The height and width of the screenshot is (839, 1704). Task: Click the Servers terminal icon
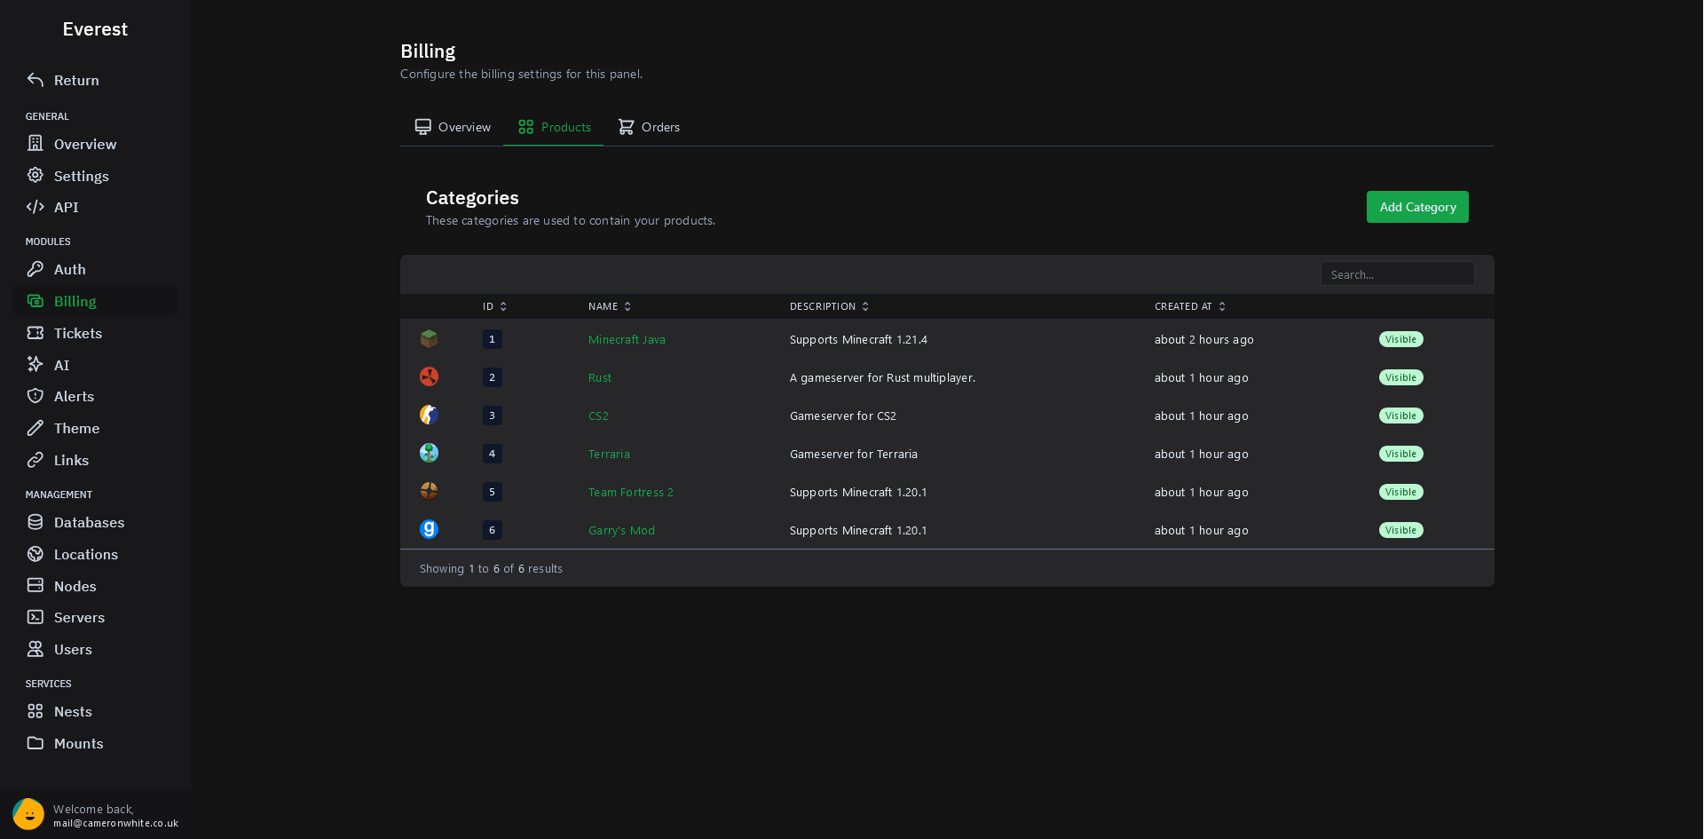(35, 617)
